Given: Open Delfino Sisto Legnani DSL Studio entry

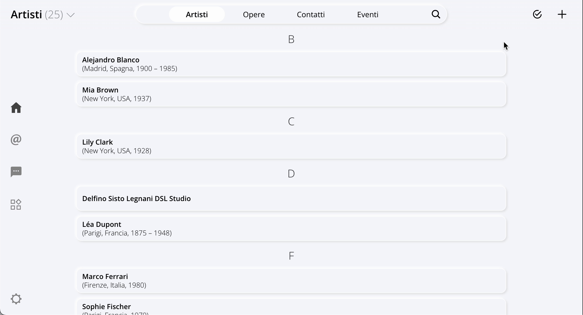Looking at the screenshot, I should point(291,199).
